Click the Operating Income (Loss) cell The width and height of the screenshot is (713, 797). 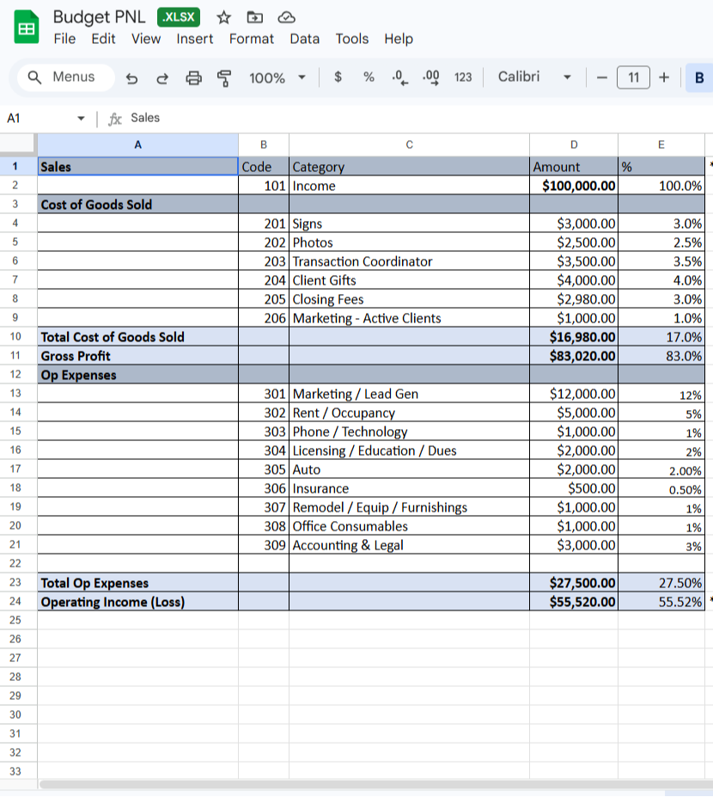pyautogui.click(x=138, y=602)
